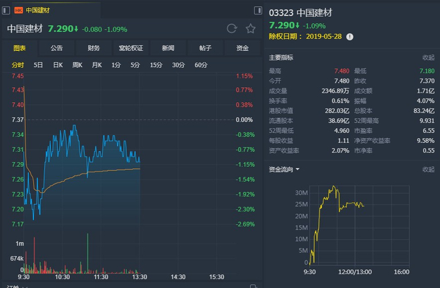Screen dimensions: 440x288
Task: Show the 新闻 tab
Action: [168, 48]
